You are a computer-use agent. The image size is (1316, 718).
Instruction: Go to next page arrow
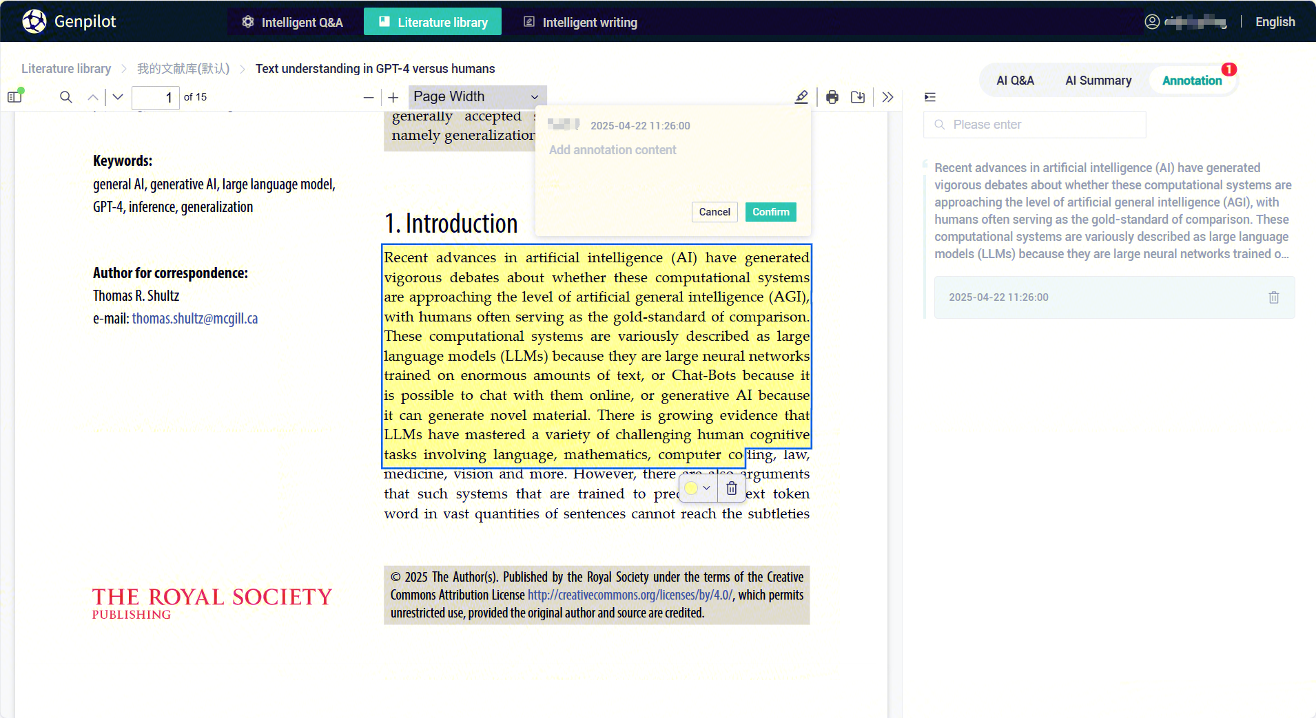(118, 97)
